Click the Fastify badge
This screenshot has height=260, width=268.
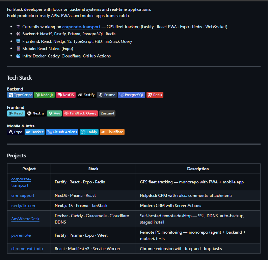[x=86, y=95]
